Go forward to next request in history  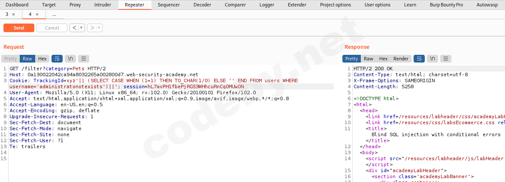(92, 28)
